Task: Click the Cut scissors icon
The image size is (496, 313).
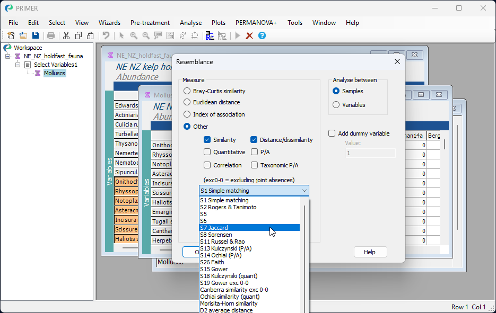Action: 66,35
